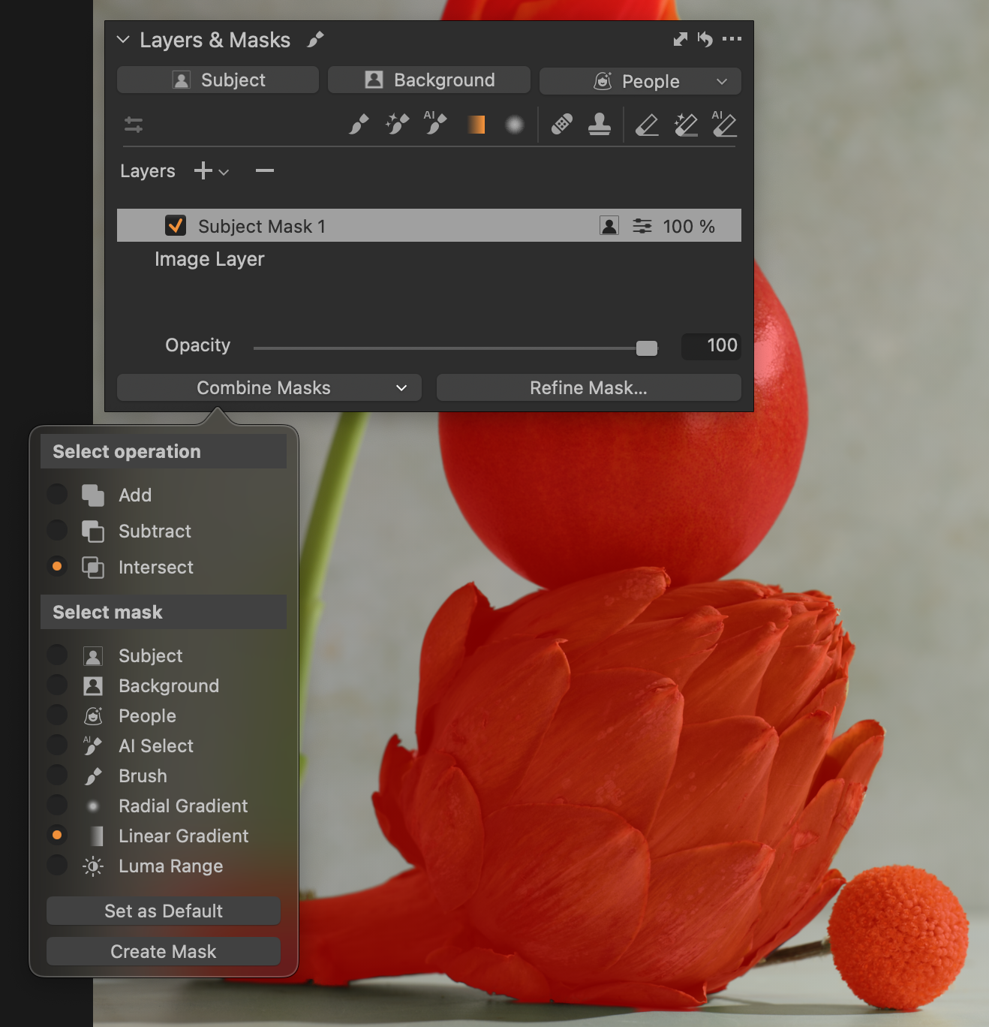This screenshot has height=1027, width=989.
Task: Select Luma Range as the mask type
Action: pyautogui.click(x=57, y=866)
